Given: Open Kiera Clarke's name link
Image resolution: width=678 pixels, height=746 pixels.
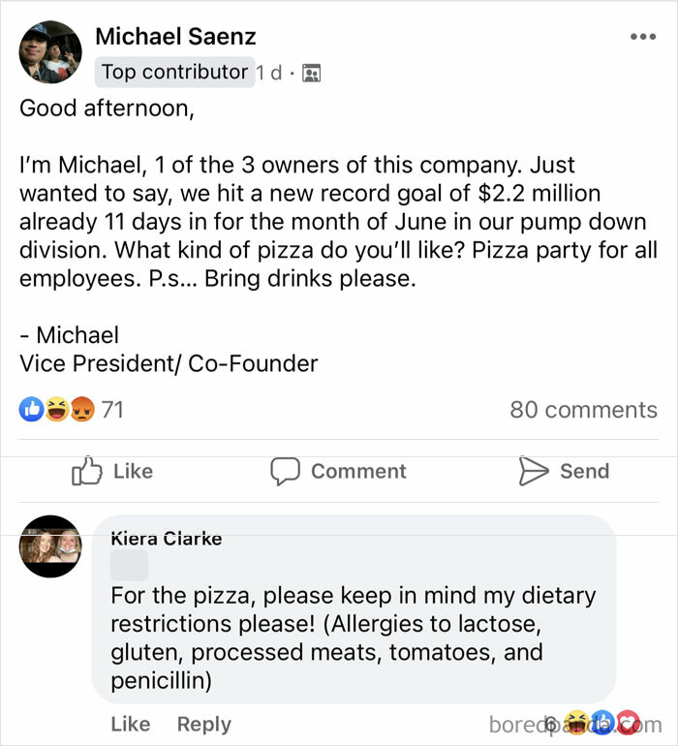Looking at the screenshot, I should (166, 538).
